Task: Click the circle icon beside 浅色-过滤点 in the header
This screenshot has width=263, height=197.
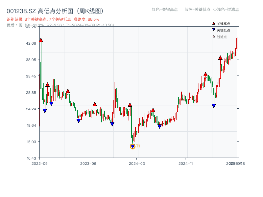Action: click(214, 10)
